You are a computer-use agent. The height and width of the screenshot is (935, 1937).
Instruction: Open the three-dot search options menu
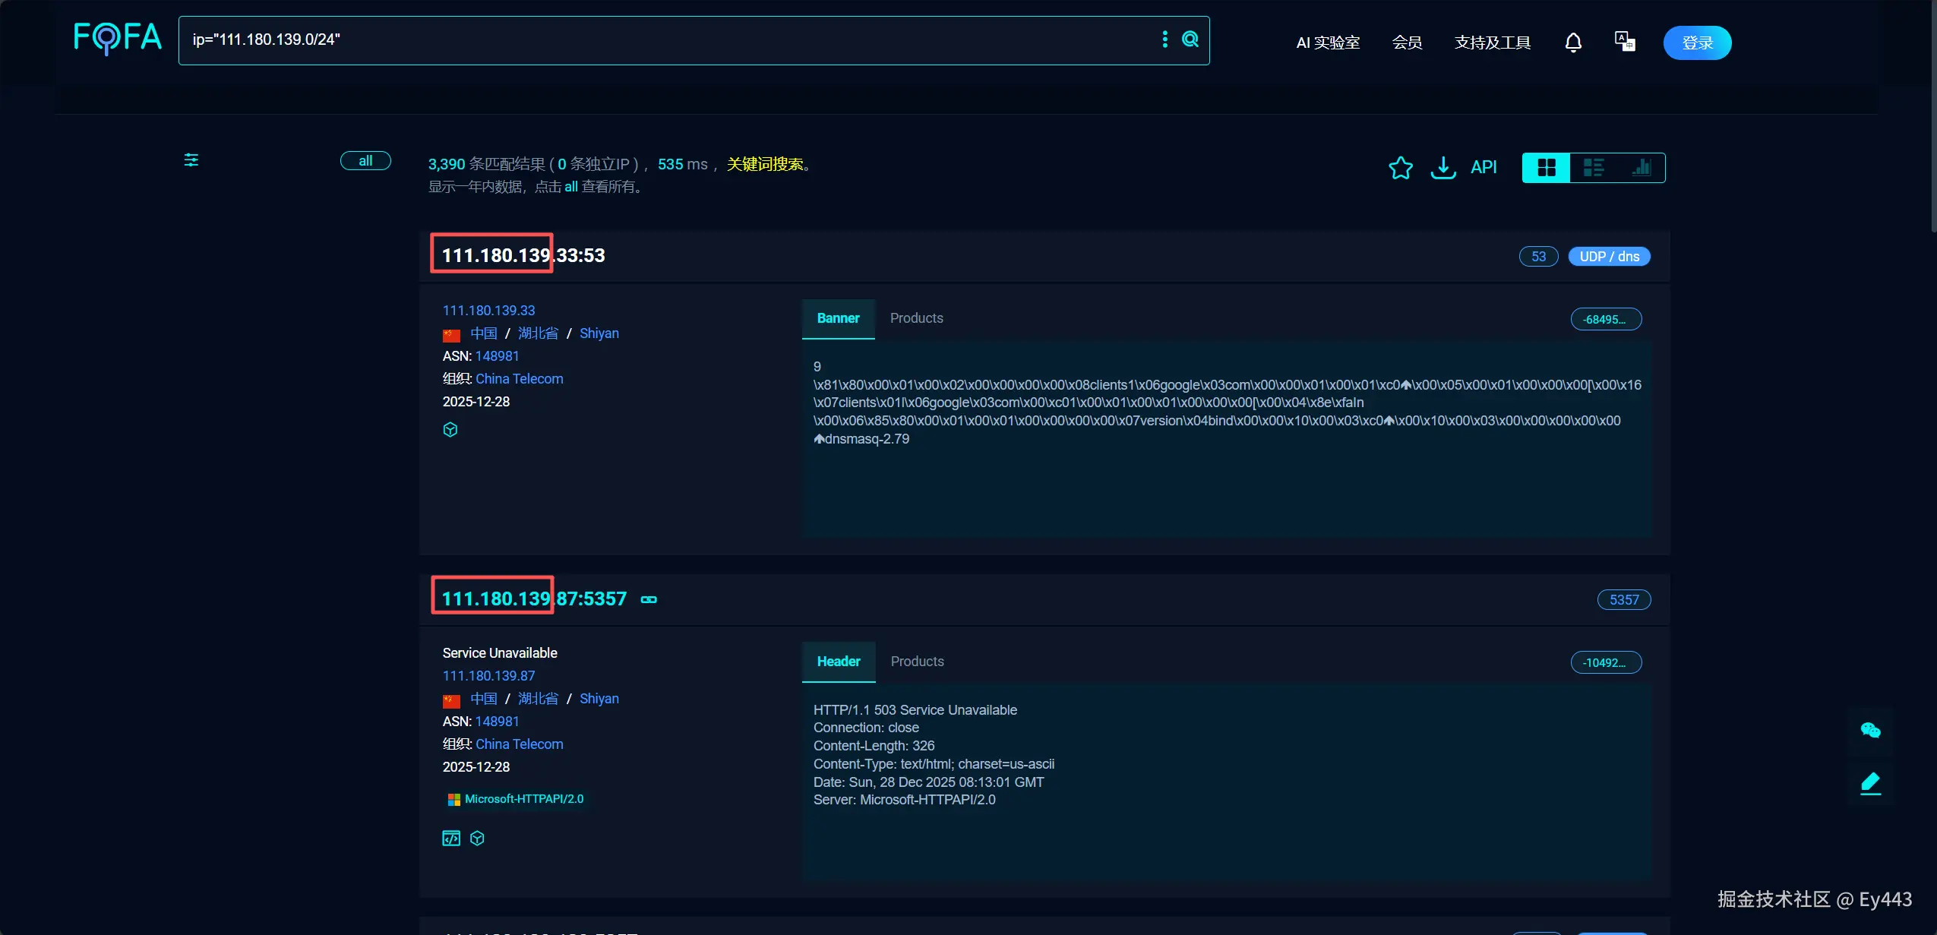point(1164,39)
